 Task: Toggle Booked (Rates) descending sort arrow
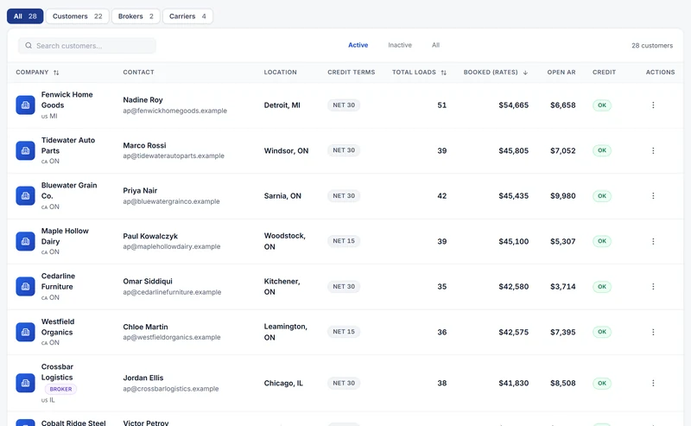click(525, 73)
